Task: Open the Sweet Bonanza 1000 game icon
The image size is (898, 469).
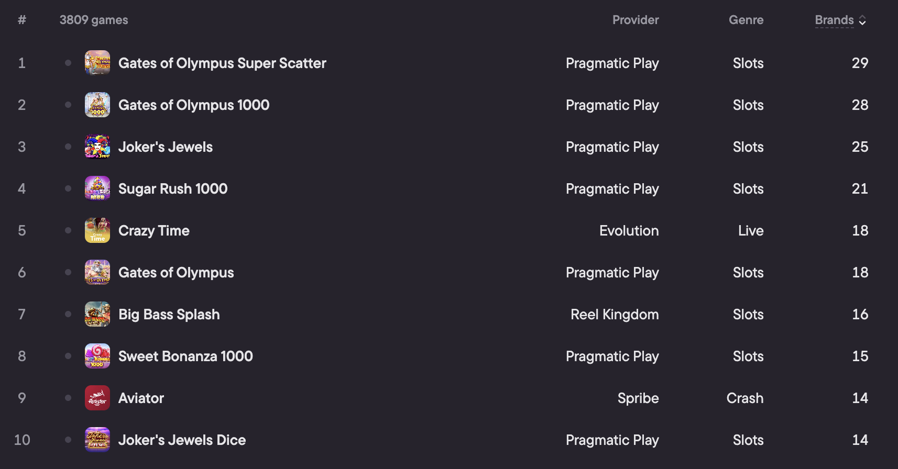Action: [97, 356]
